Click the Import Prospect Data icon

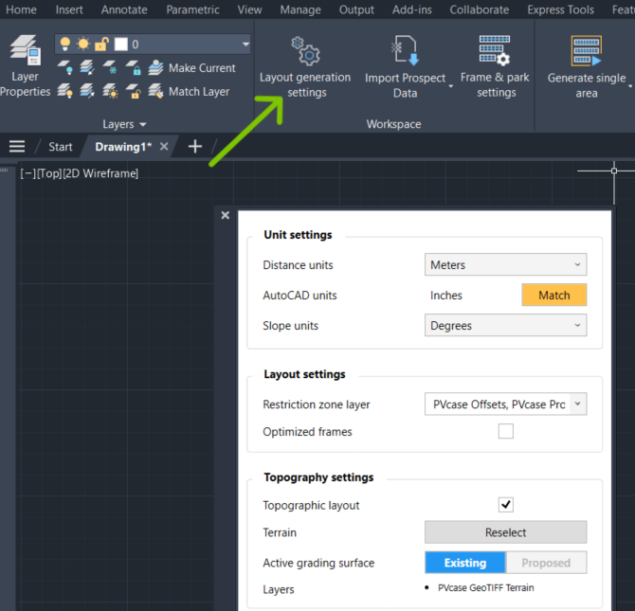(404, 49)
